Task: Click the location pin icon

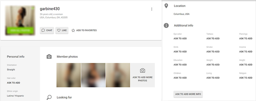Action: (x=166, y=6)
